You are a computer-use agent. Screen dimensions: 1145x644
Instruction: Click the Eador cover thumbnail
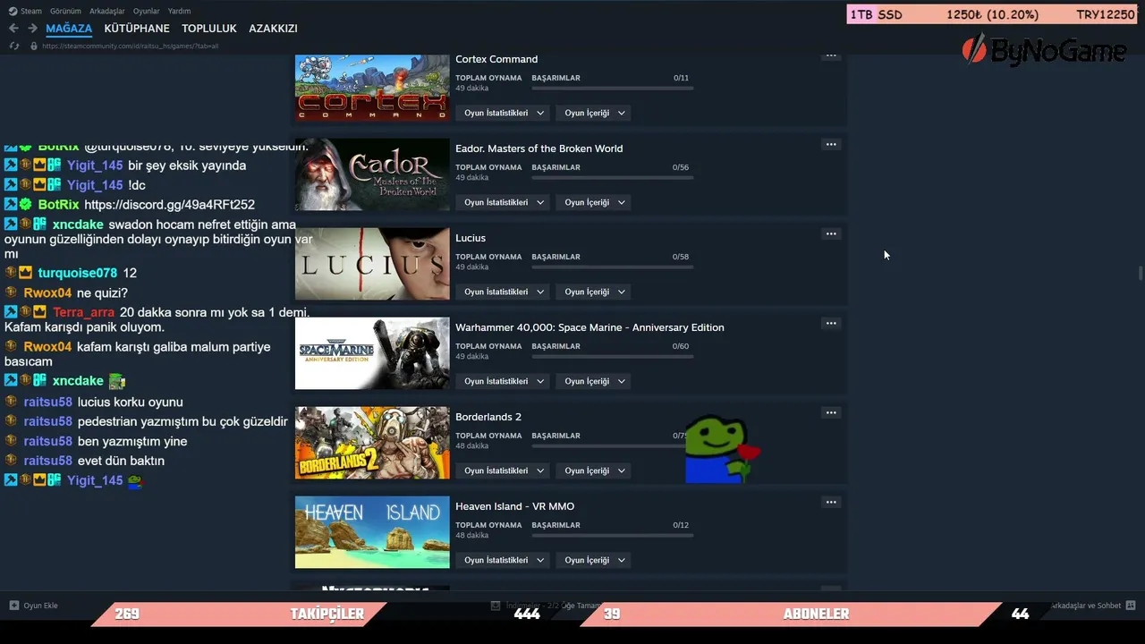point(372,174)
